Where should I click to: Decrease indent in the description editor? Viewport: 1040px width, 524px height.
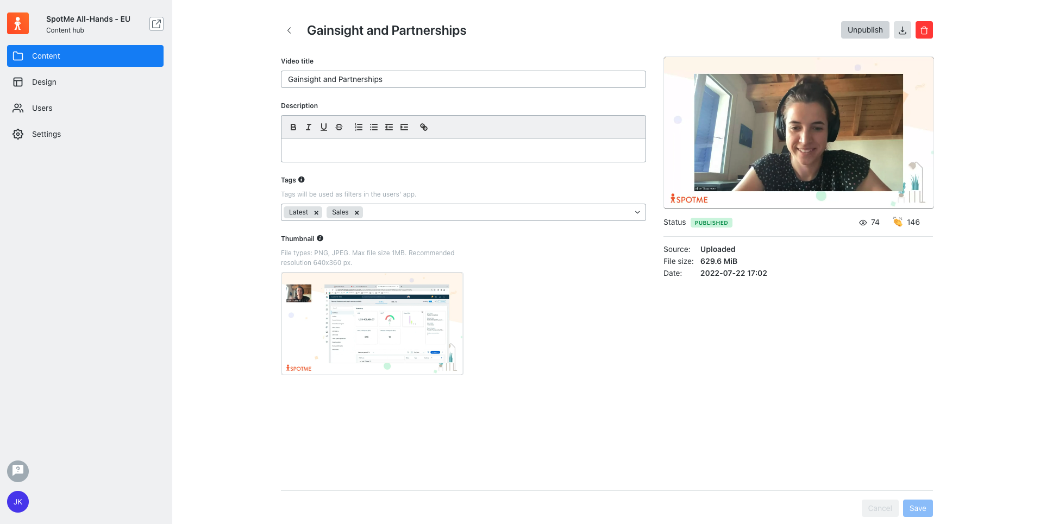[x=389, y=127]
